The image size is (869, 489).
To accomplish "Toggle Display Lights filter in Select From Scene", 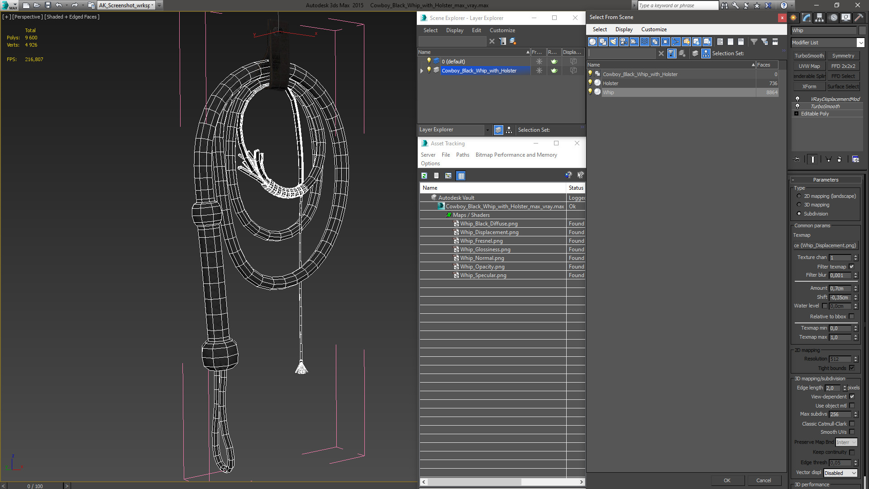I will point(613,42).
